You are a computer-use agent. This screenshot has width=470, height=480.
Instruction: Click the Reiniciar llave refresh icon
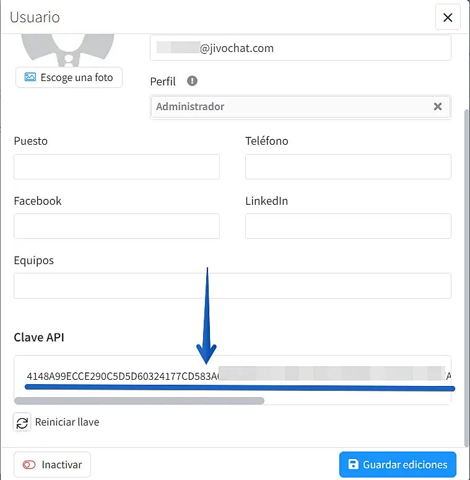point(22,422)
